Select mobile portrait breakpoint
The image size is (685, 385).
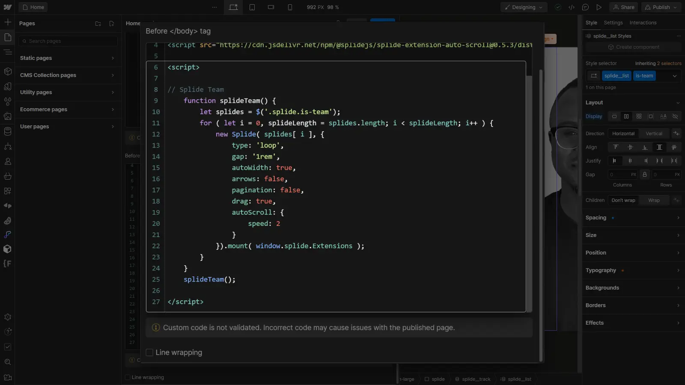pyautogui.click(x=290, y=7)
